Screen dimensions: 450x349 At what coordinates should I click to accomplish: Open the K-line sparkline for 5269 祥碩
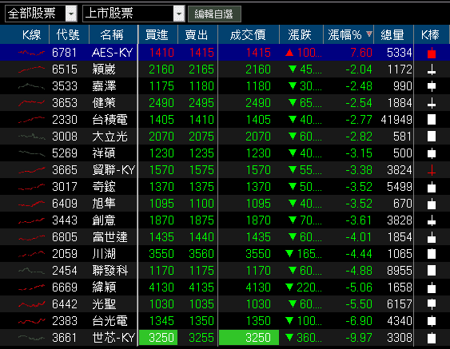[x=31, y=153]
